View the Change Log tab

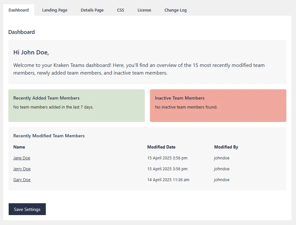pos(175,10)
